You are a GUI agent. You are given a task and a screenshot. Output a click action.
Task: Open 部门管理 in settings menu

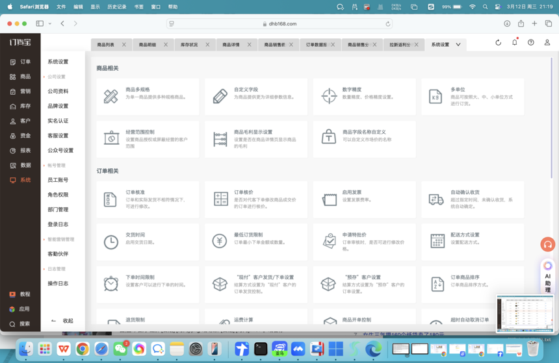(58, 210)
